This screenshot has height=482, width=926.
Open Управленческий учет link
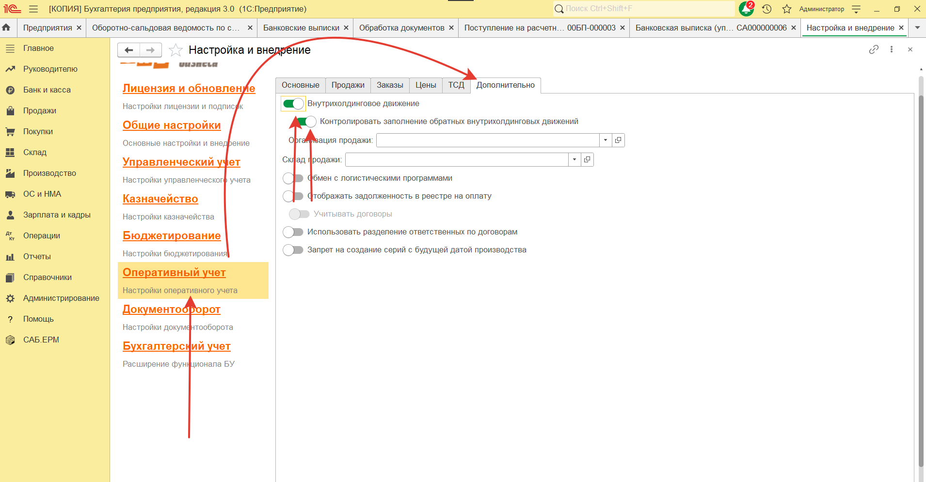181,162
